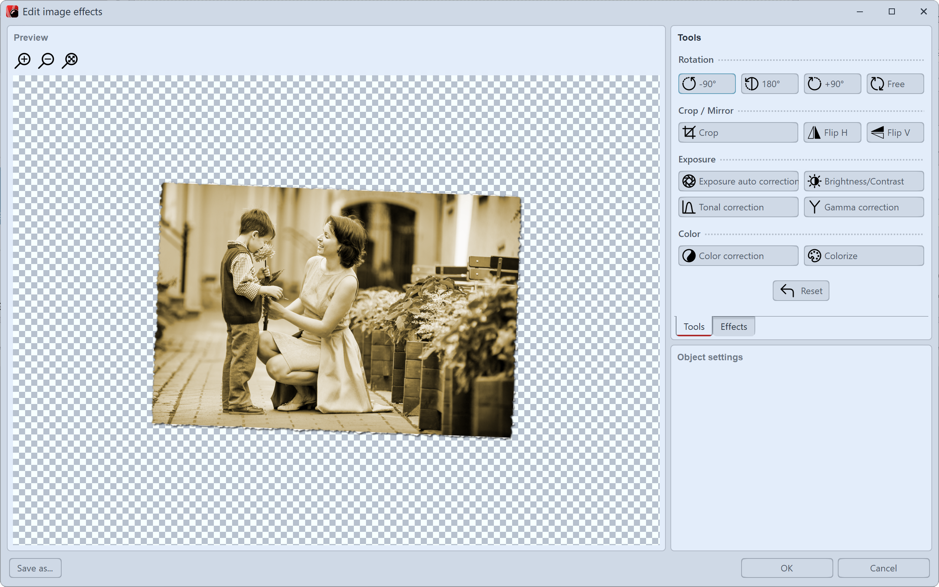
Task: Open Brightness/Contrast adjustment
Action: (x=863, y=181)
